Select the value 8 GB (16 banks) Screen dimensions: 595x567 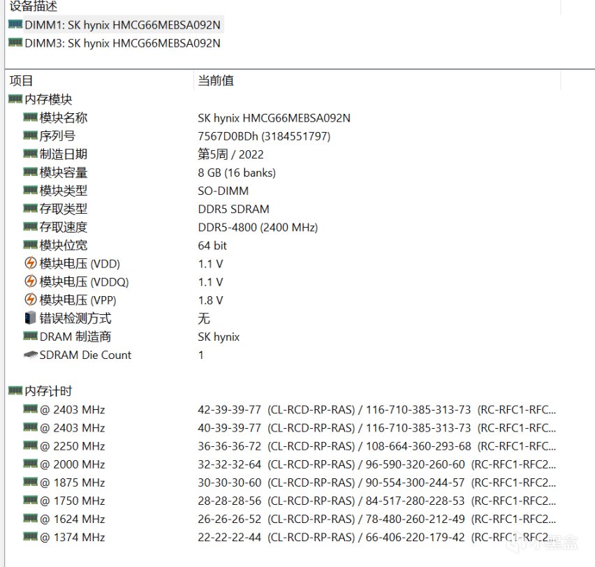[237, 172]
